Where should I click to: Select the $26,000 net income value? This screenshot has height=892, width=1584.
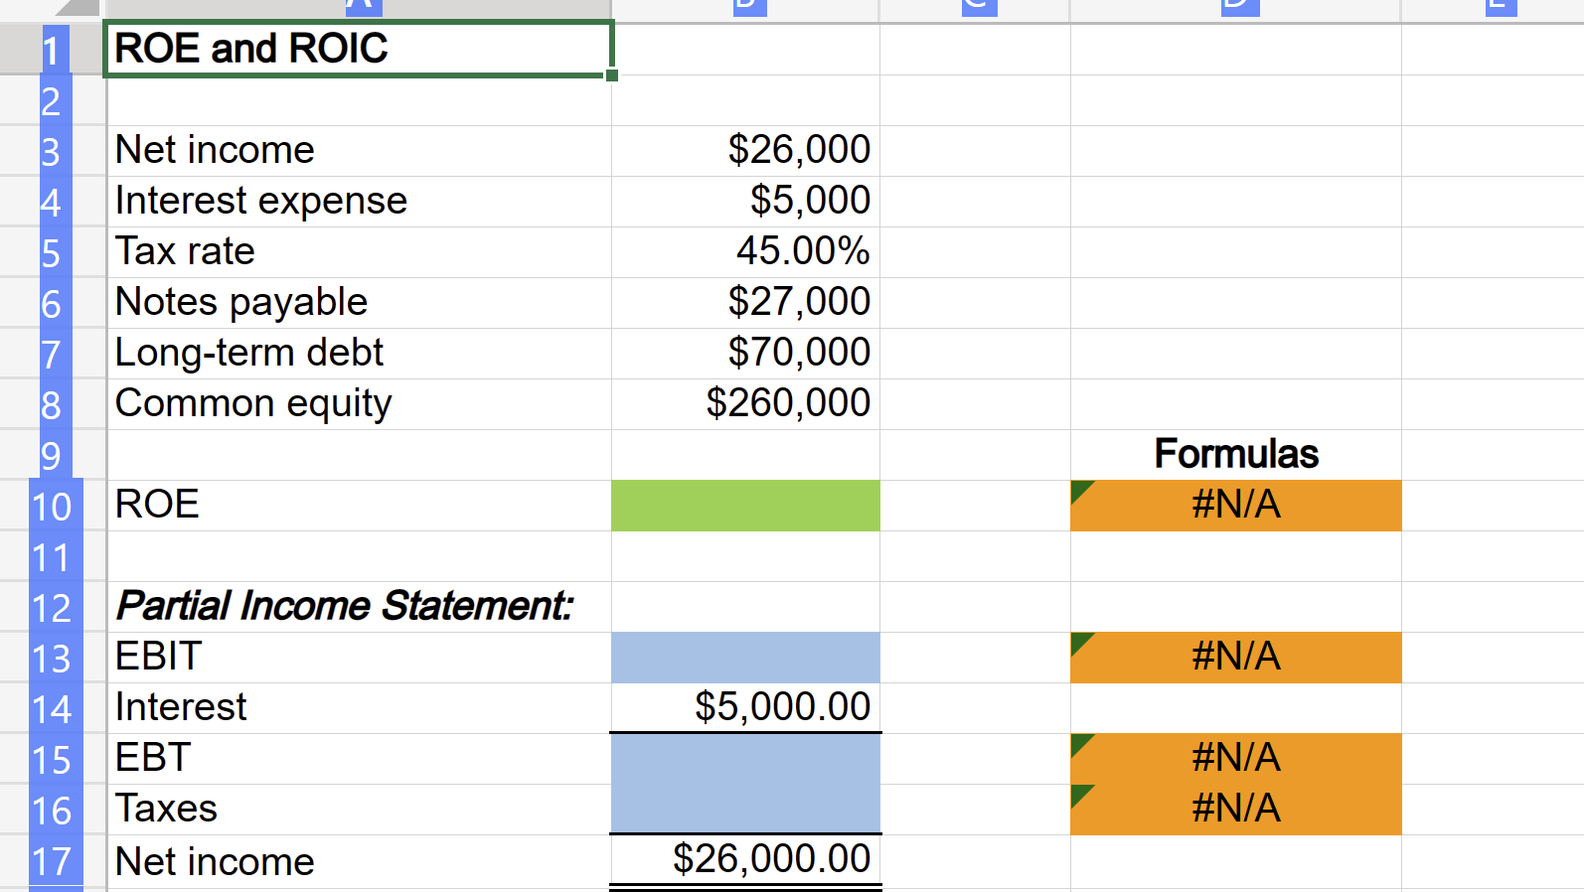pos(745,151)
